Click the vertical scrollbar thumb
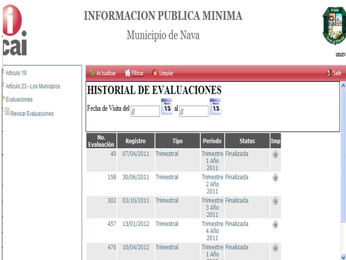The image size is (346, 260). pyautogui.click(x=343, y=156)
